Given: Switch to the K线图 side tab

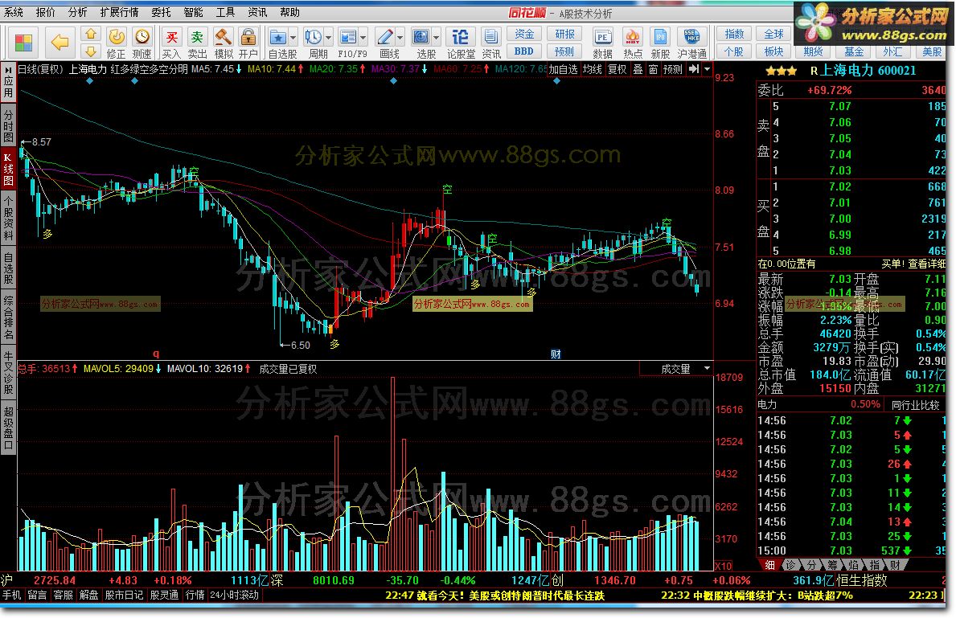Looking at the screenshot, I should pos(8,170).
